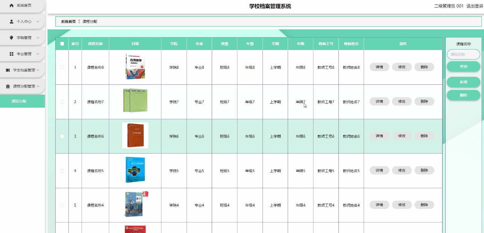Screen dimensions: 484x233
Task: Click the 专业7 cell
Action: click(199, 102)
